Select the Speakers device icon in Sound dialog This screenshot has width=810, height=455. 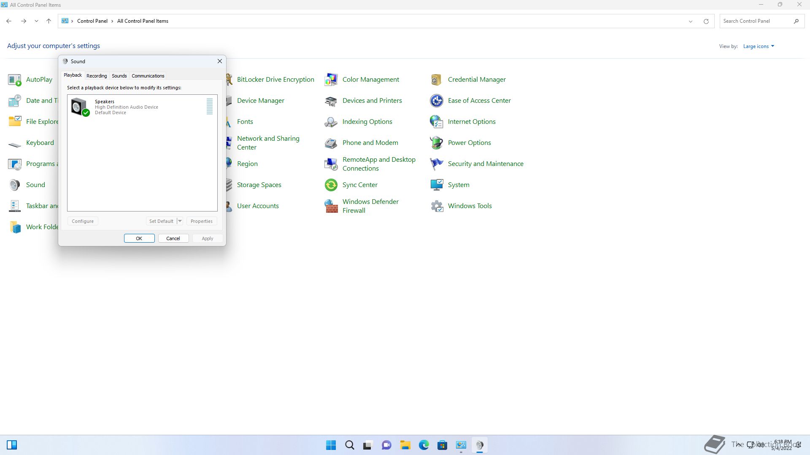(x=80, y=107)
